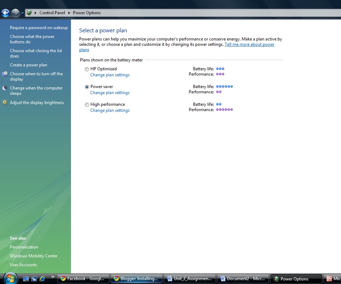Viewport: 341px width, 284px height.
Task: Click the battery icon beside Change when the computer sleeps
Action: 5,88
